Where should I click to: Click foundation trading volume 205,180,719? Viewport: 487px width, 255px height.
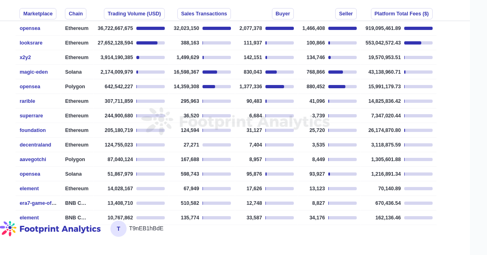pos(119,130)
